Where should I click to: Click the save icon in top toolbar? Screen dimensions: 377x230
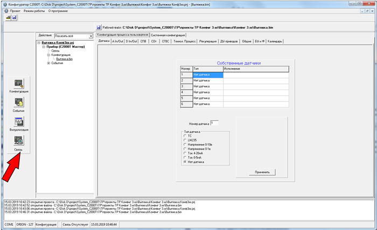click(15, 18)
